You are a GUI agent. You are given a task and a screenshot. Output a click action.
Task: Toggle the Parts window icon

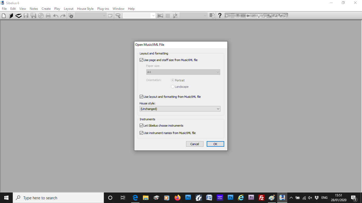264,16
